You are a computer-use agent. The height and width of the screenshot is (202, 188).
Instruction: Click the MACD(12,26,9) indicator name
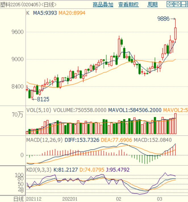click(x=45, y=140)
